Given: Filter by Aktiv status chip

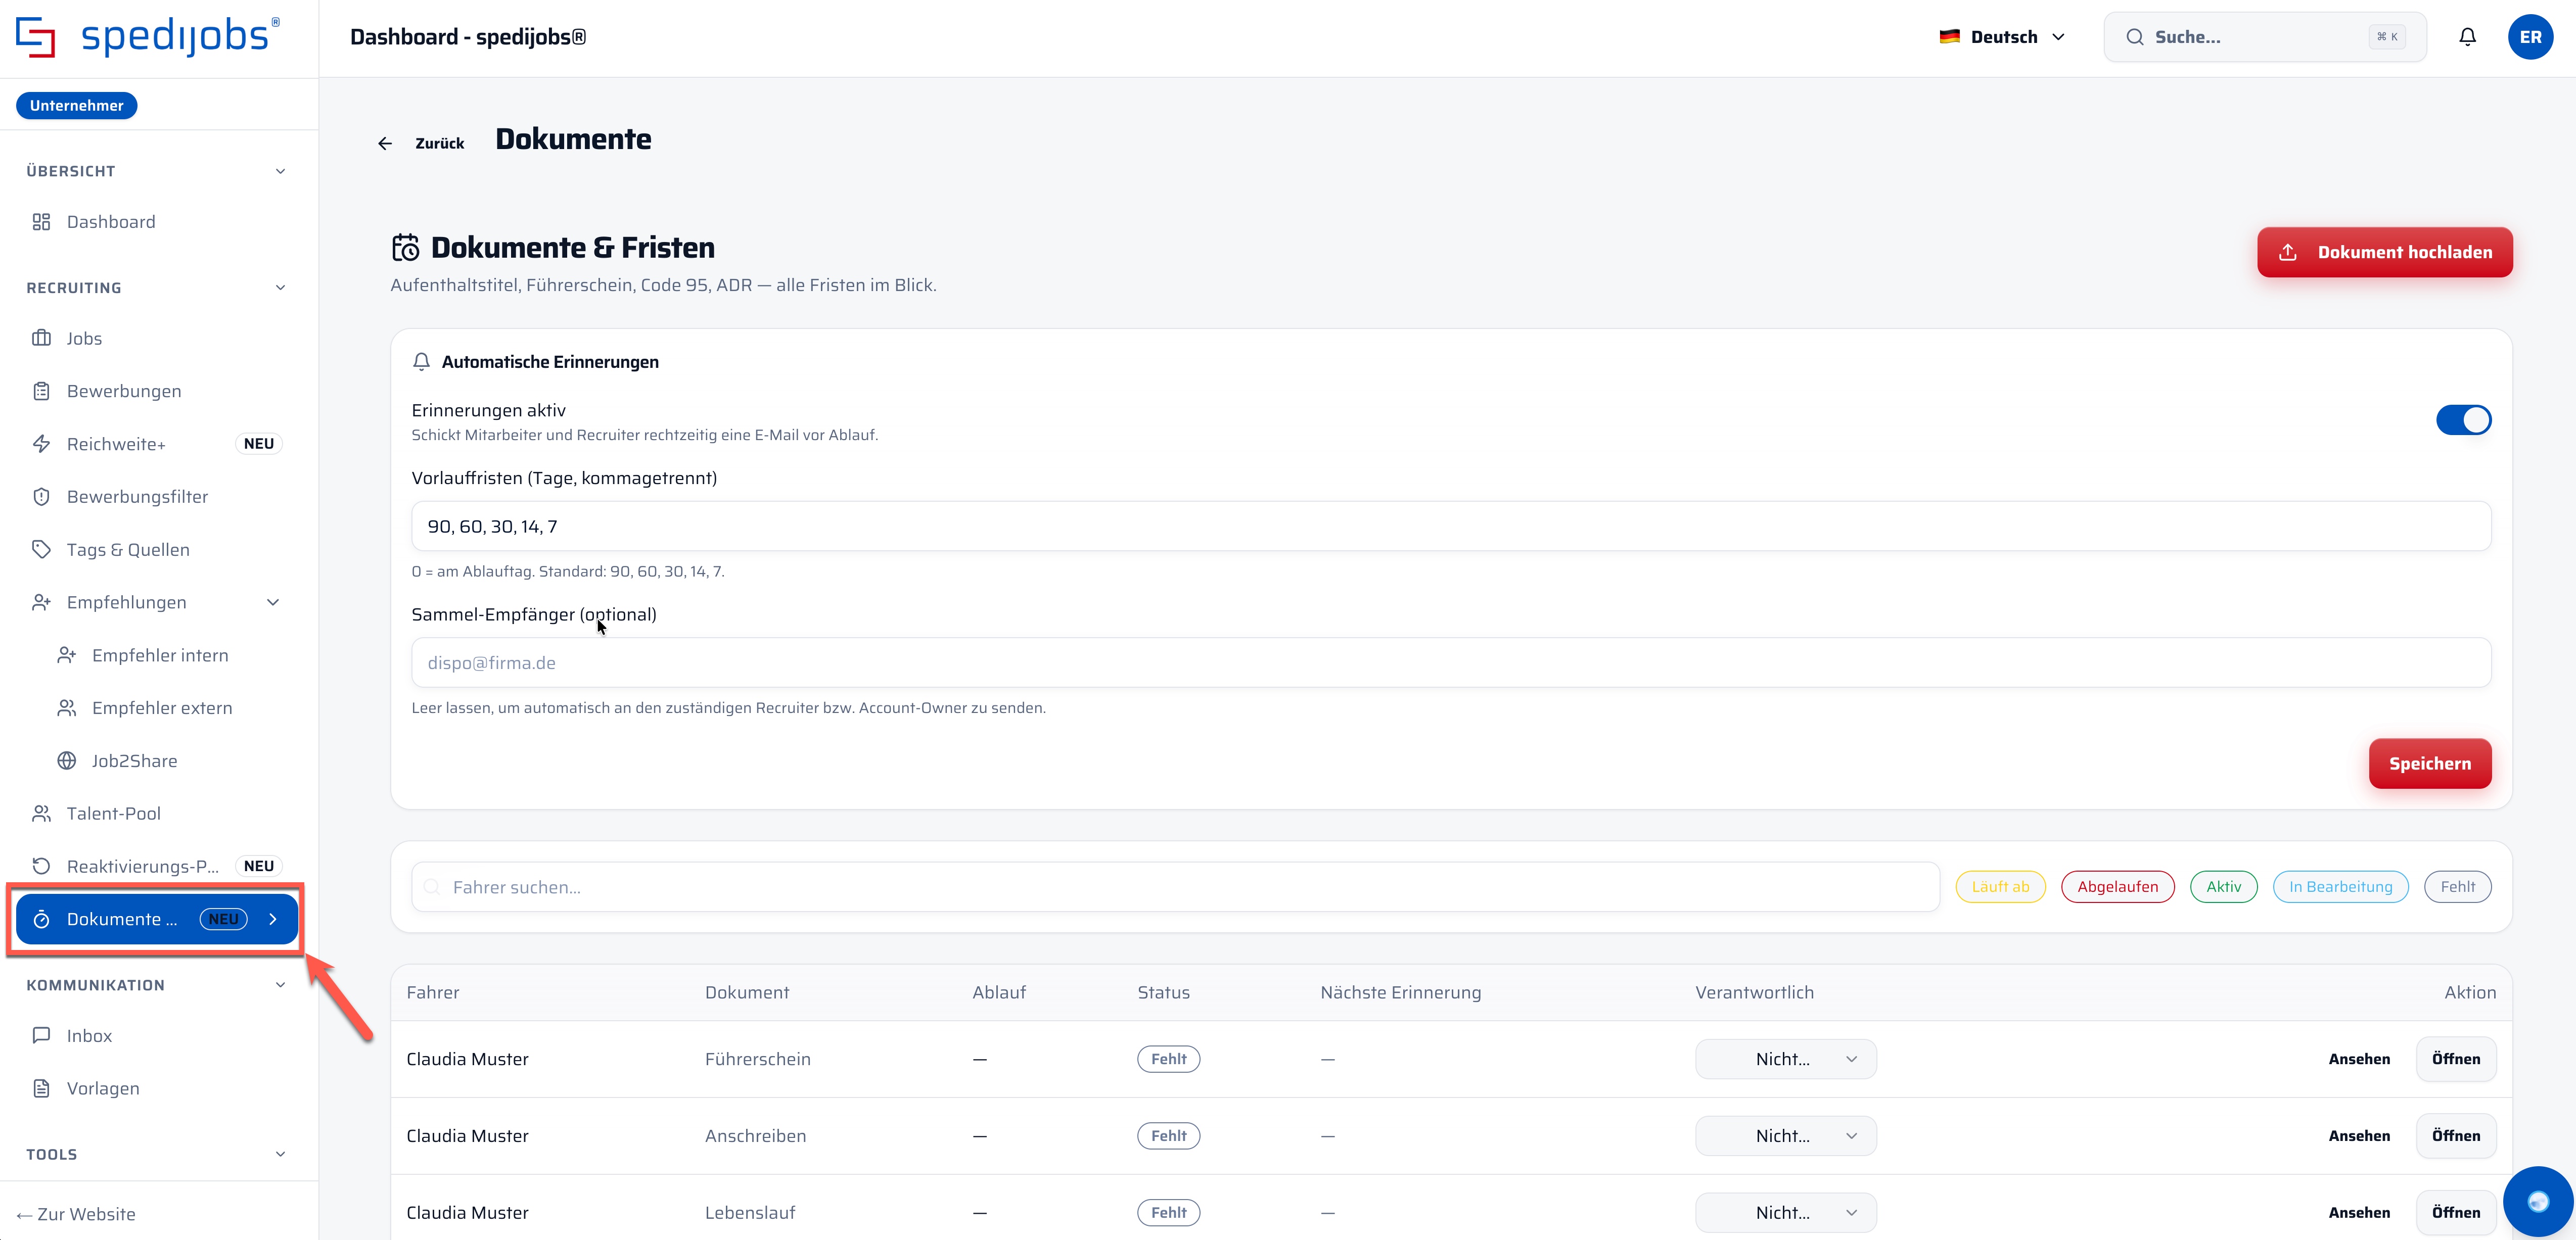Looking at the screenshot, I should coord(2223,887).
